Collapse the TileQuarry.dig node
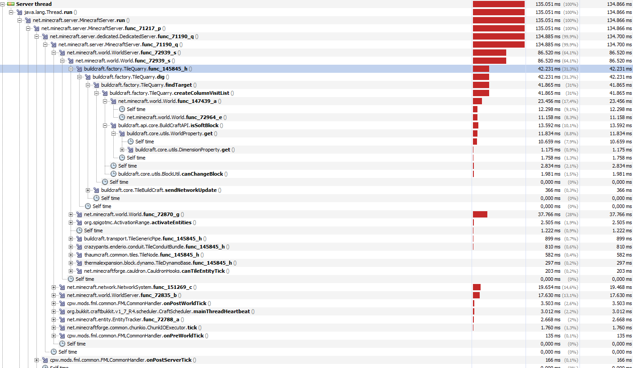The height and width of the screenshot is (368, 633). point(80,77)
